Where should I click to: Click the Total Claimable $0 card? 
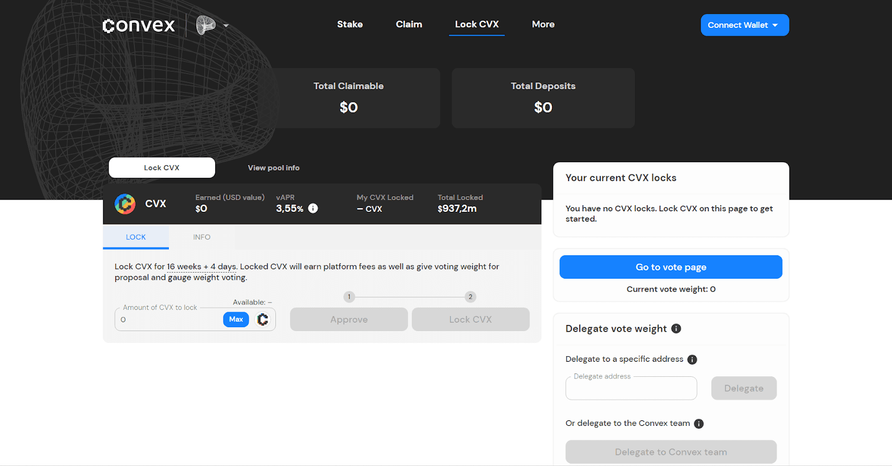click(348, 98)
